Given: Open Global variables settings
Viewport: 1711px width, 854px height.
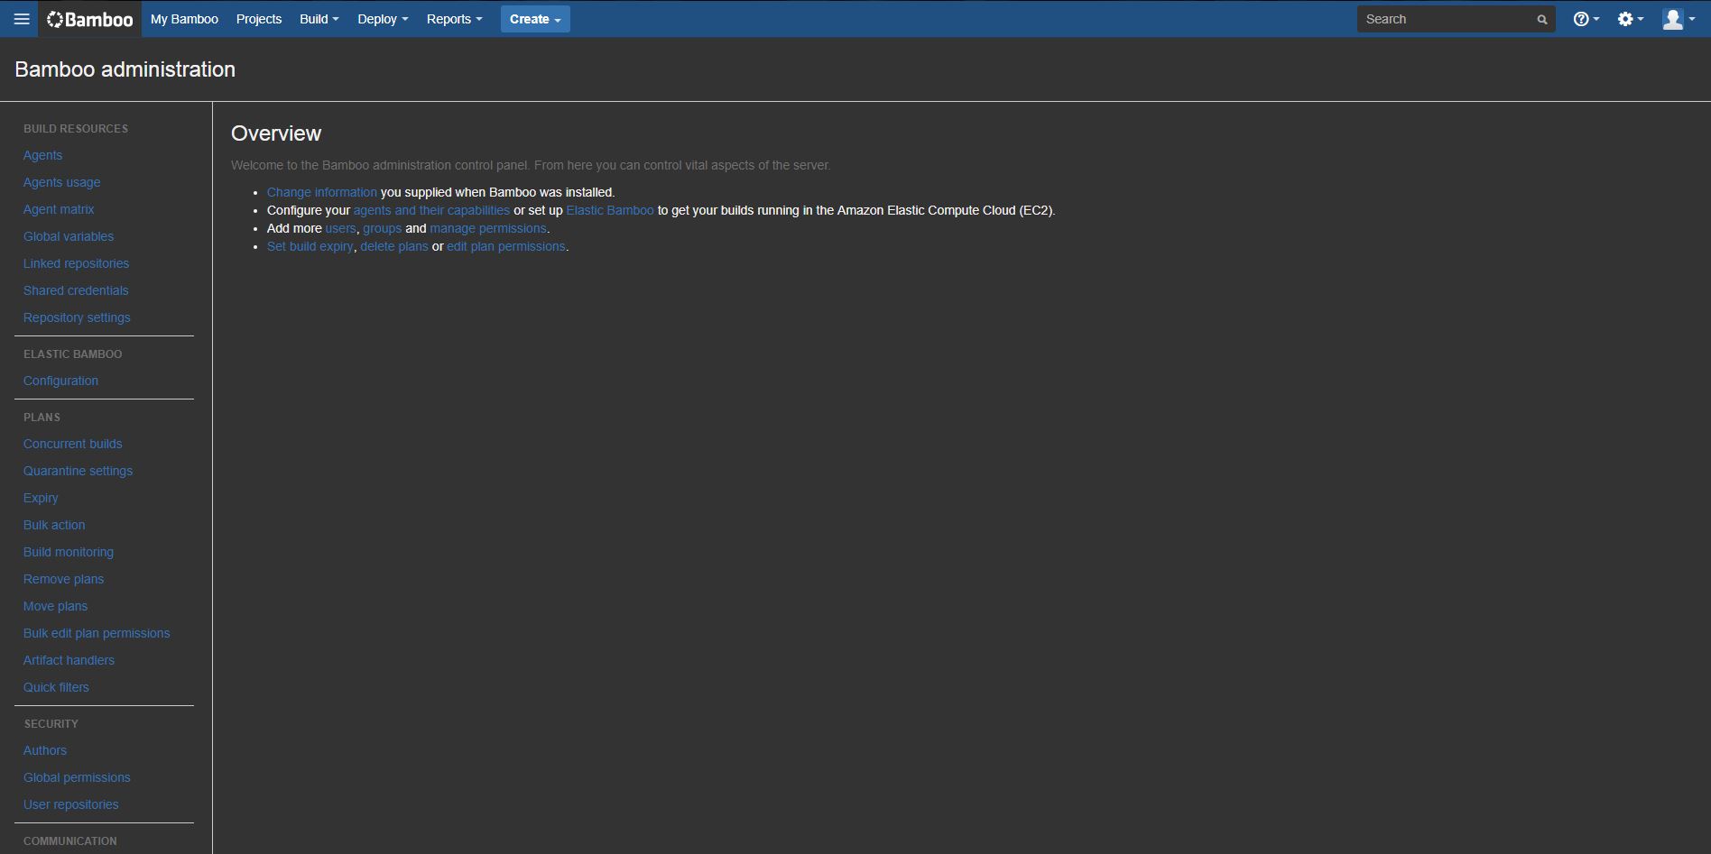Looking at the screenshot, I should [69, 236].
